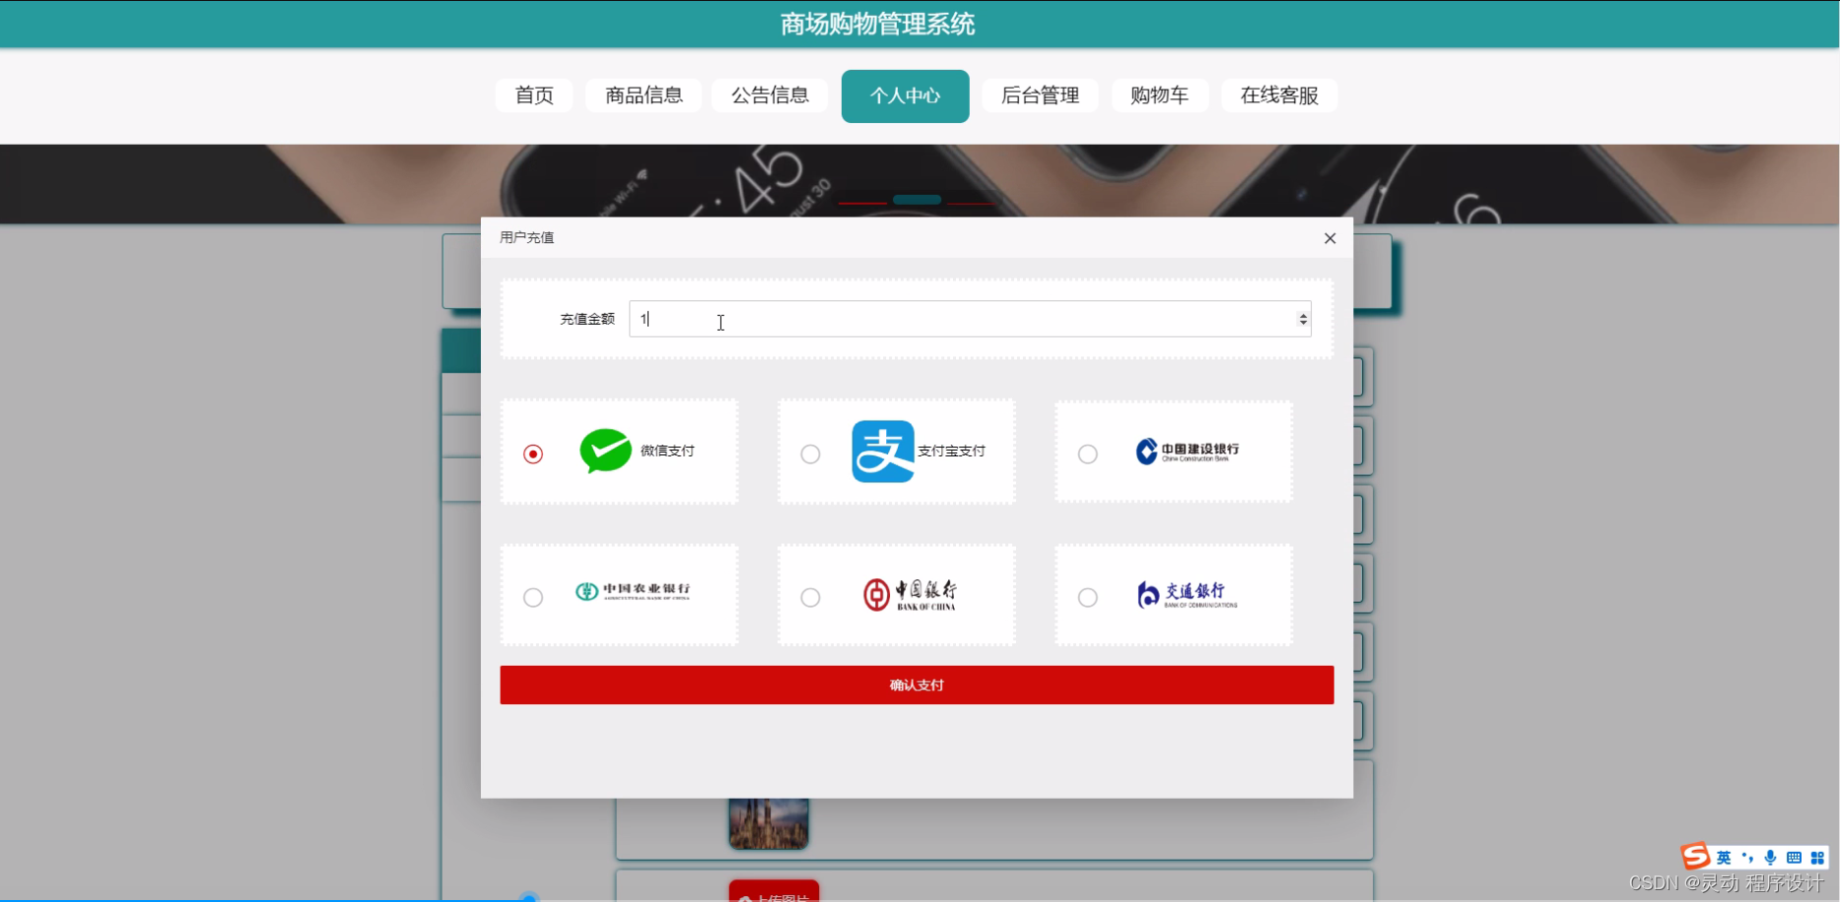This screenshot has width=1840, height=902.
Task: Close the 用户充值 dialog
Action: click(x=1329, y=238)
